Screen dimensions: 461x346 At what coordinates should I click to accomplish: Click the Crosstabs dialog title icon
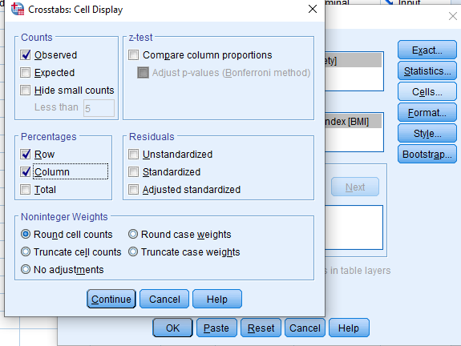[x=18, y=9]
